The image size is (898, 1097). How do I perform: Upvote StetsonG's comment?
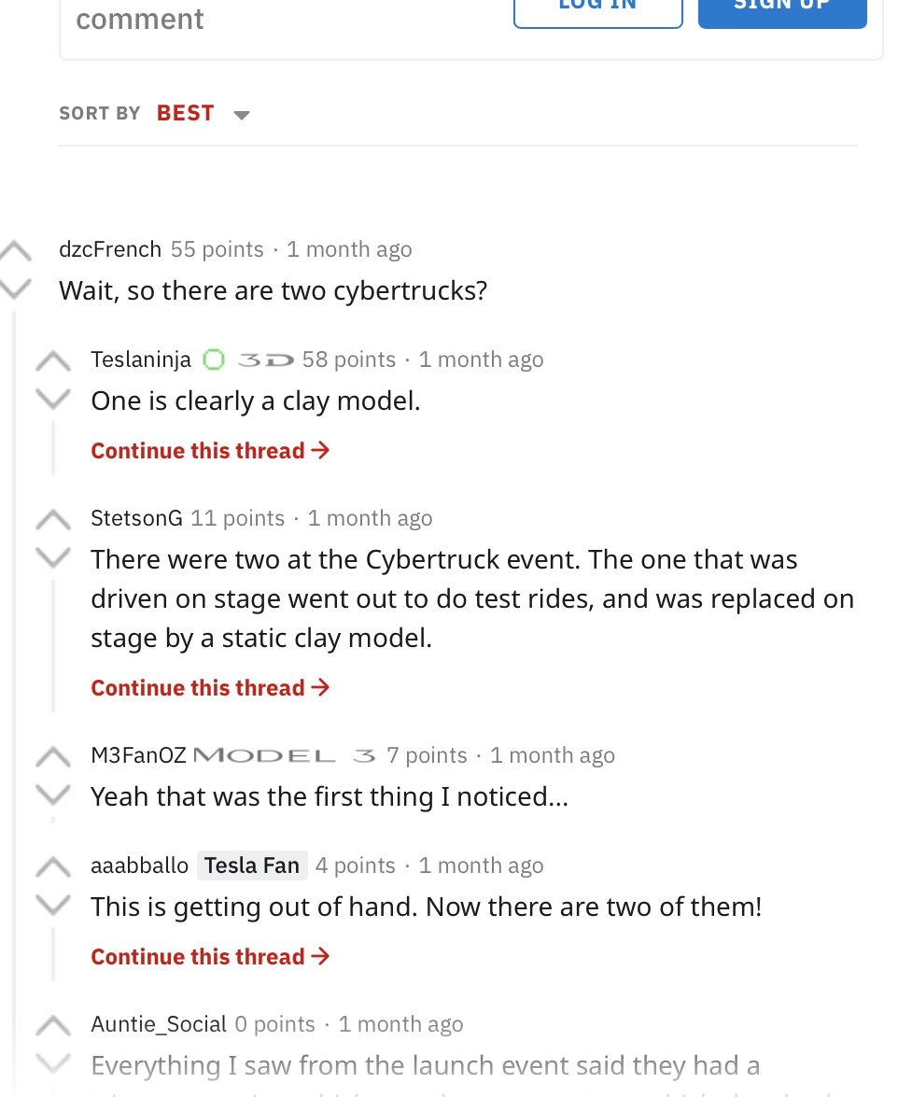click(53, 520)
